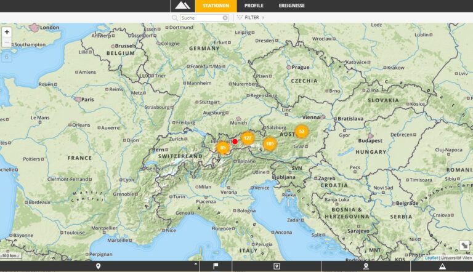Screen dimensions: 473x272
Task: Focus the Suche search field
Action: coord(204,18)
